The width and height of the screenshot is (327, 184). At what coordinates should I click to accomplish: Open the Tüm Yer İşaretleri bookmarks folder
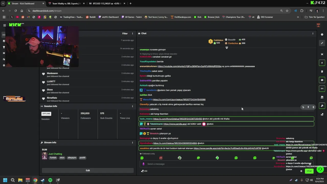315,17
